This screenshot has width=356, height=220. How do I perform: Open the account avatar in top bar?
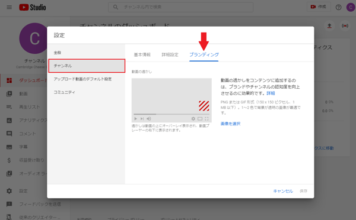coord(351,7)
